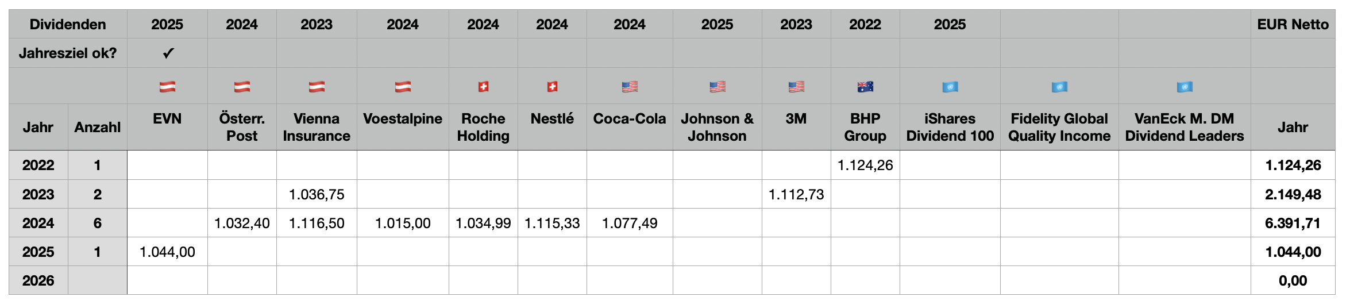The height and width of the screenshot is (308, 1350).
Task: Select the Swiss flag above Roche Holding
Action: tap(483, 87)
